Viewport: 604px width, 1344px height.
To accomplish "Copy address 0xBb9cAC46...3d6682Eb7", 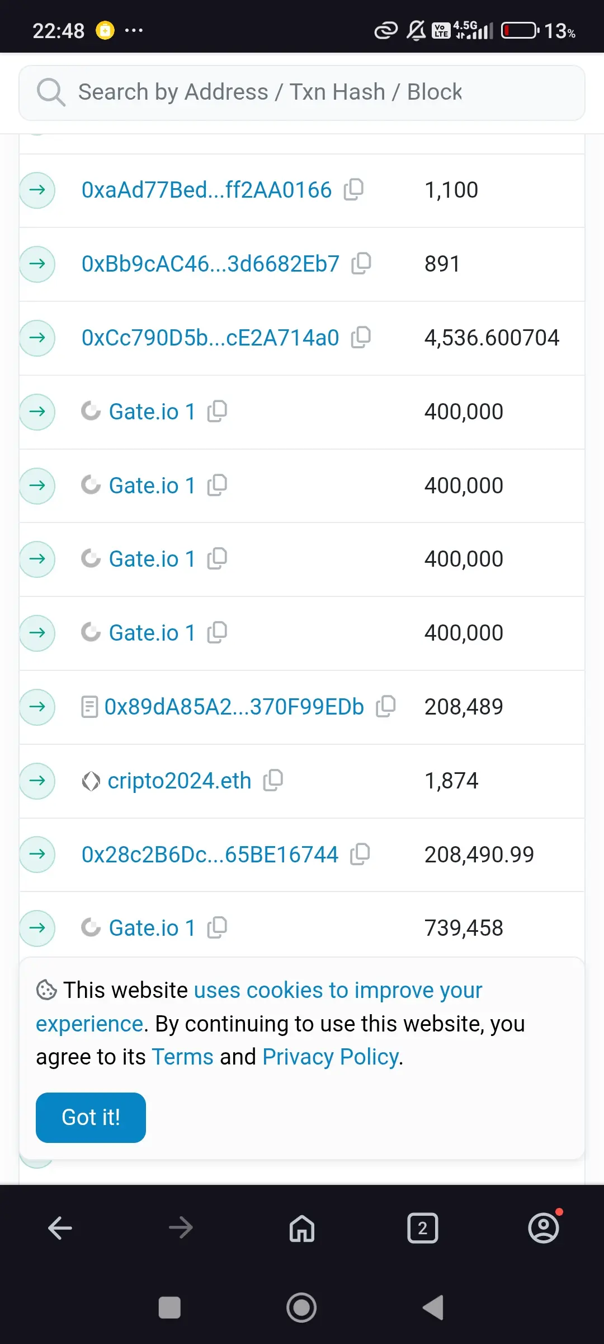I will (x=361, y=263).
